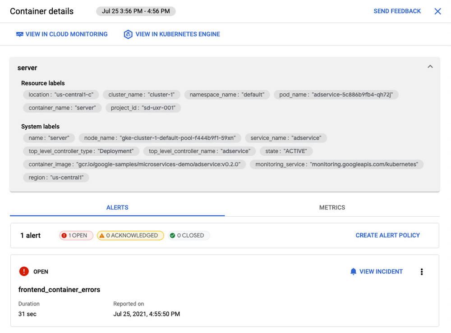Filter alerts by 1 OPEN chip
The width and height of the screenshot is (451, 333).
(76, 236)
